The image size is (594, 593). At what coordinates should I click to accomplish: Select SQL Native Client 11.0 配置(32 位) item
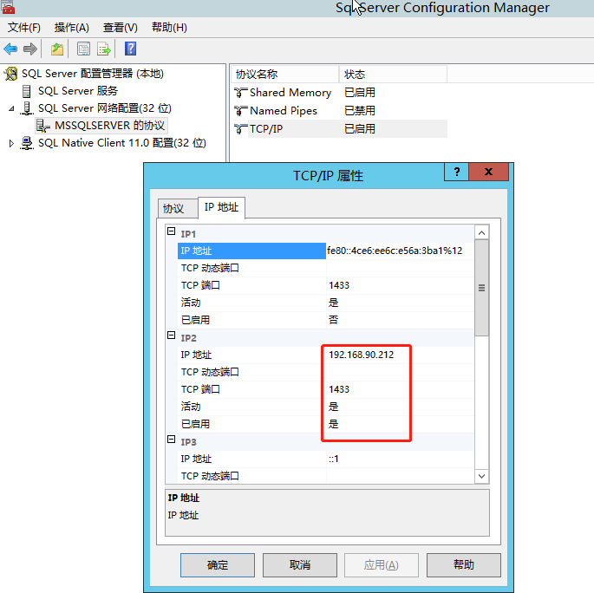122,143
